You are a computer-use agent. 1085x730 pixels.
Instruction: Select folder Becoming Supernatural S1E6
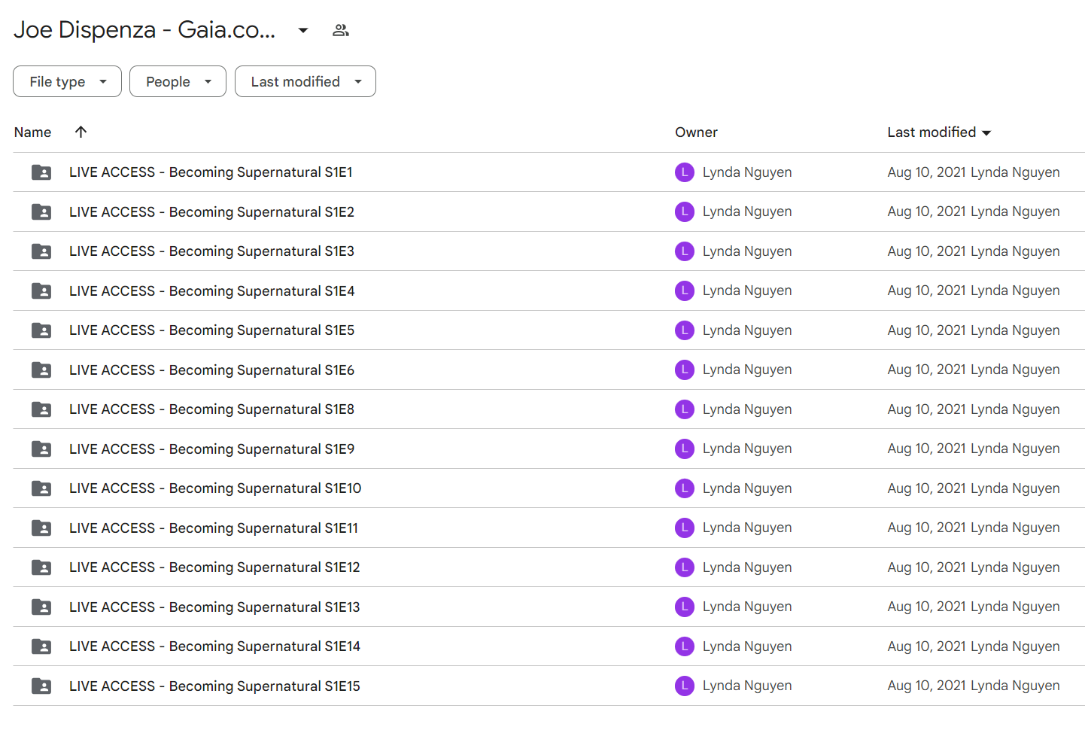211,370
